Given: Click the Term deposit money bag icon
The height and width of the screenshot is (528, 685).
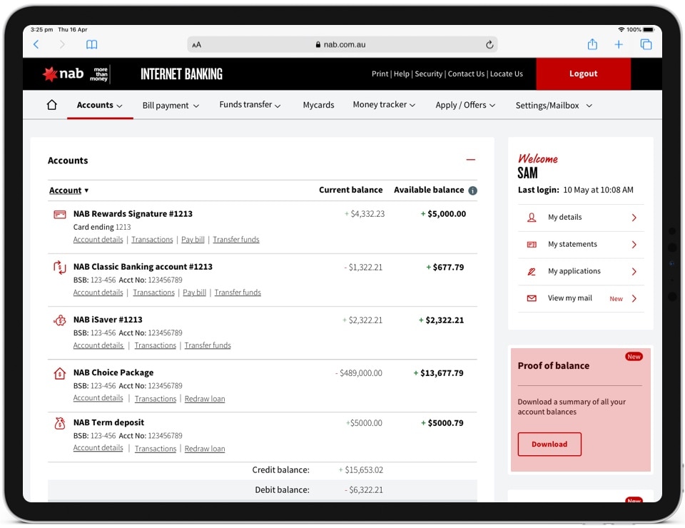Looking at the screenshot, I should 60,423.
